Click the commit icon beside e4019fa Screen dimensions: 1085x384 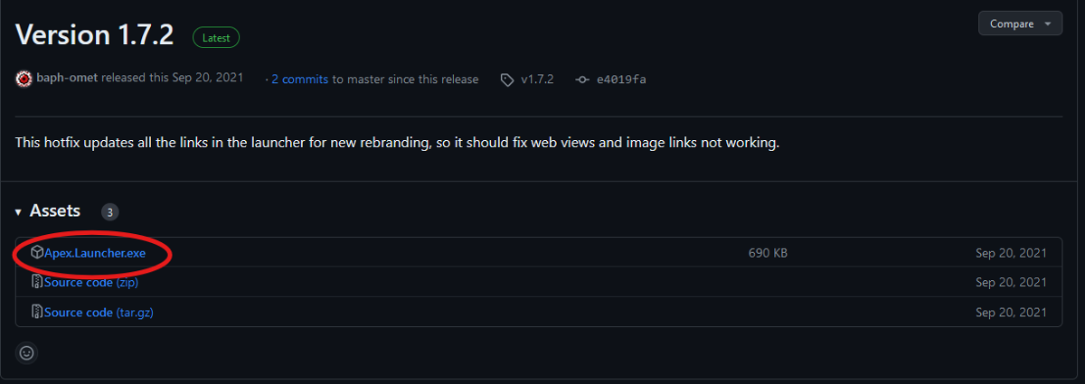(x=583, y=80)
